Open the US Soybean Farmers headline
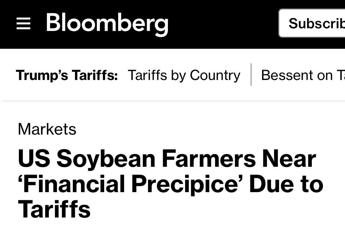Image resolution: width=345 pixels, height=237 pixels. coord(171,183)
